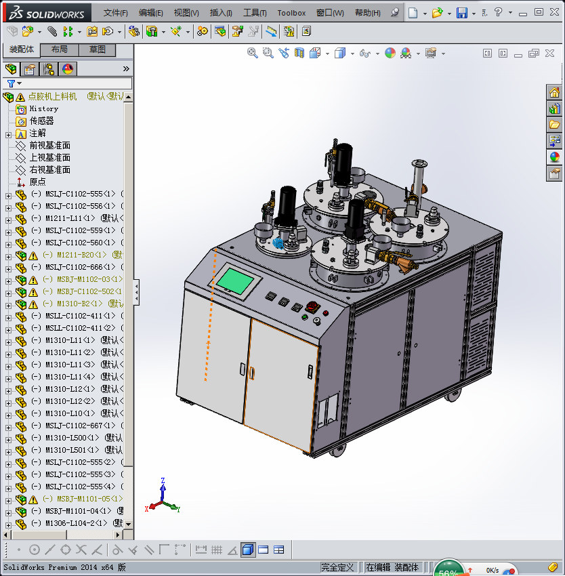The image size is (565, 576).
Task: Open the 插入(I) menu
Action: click(221, 13)
